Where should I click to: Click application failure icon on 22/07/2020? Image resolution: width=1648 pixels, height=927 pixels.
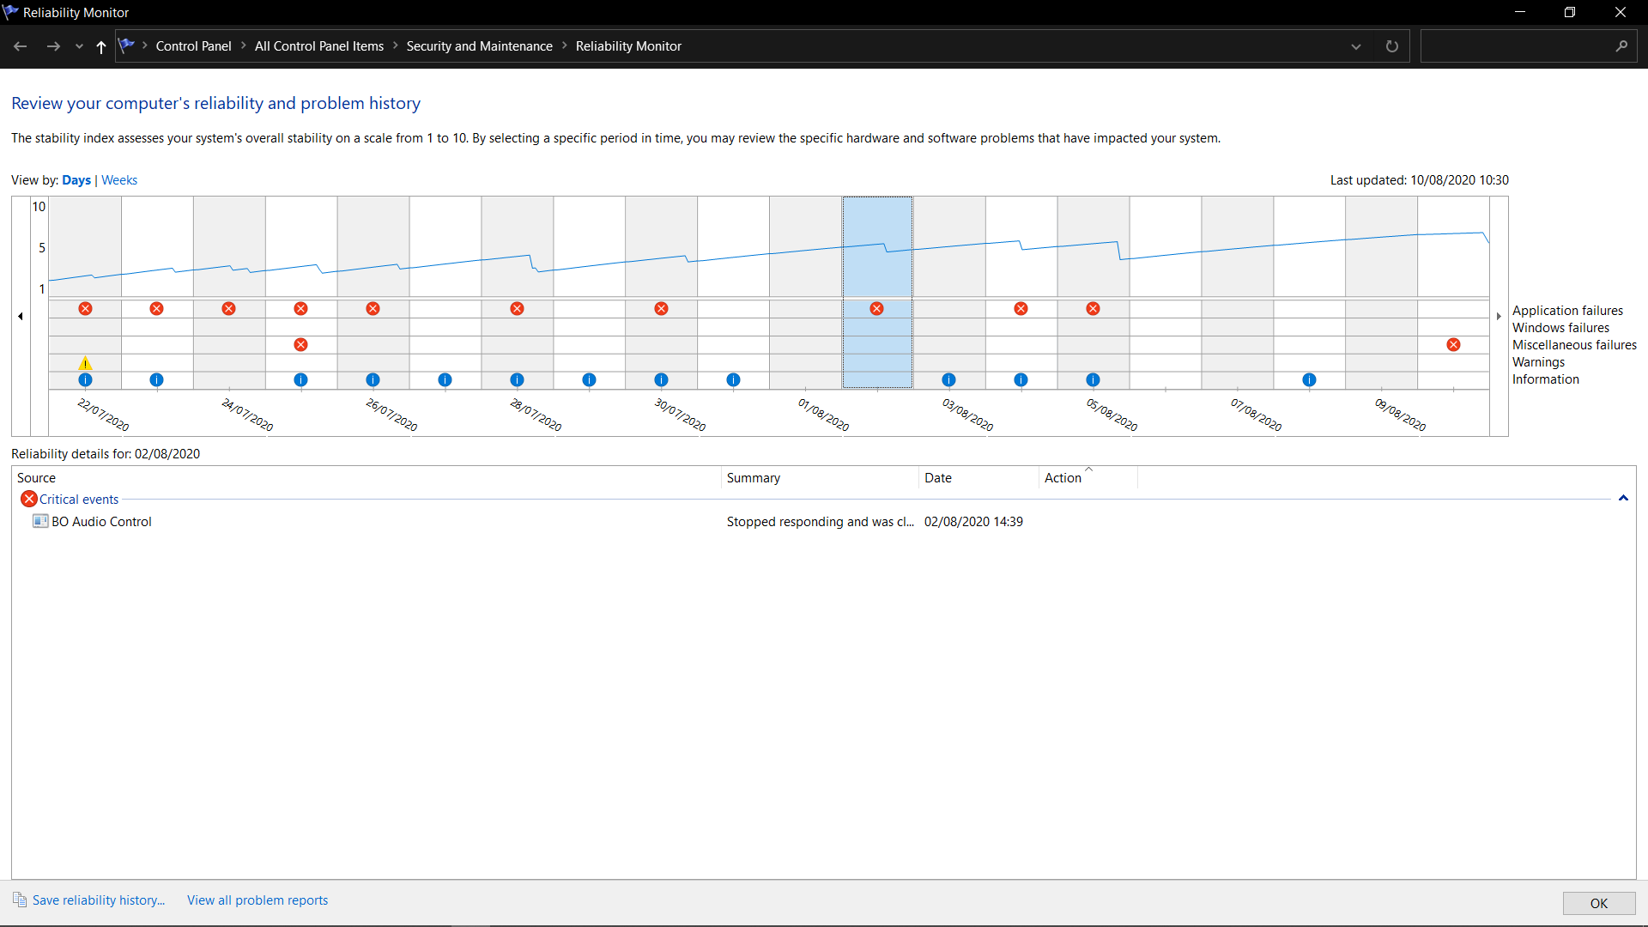85,308
